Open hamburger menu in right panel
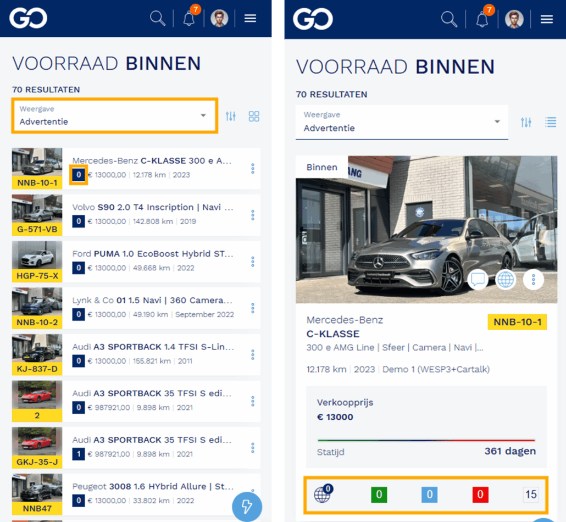Image resolution: width=566 pixels, height=522 pixels. coord(547,19)
